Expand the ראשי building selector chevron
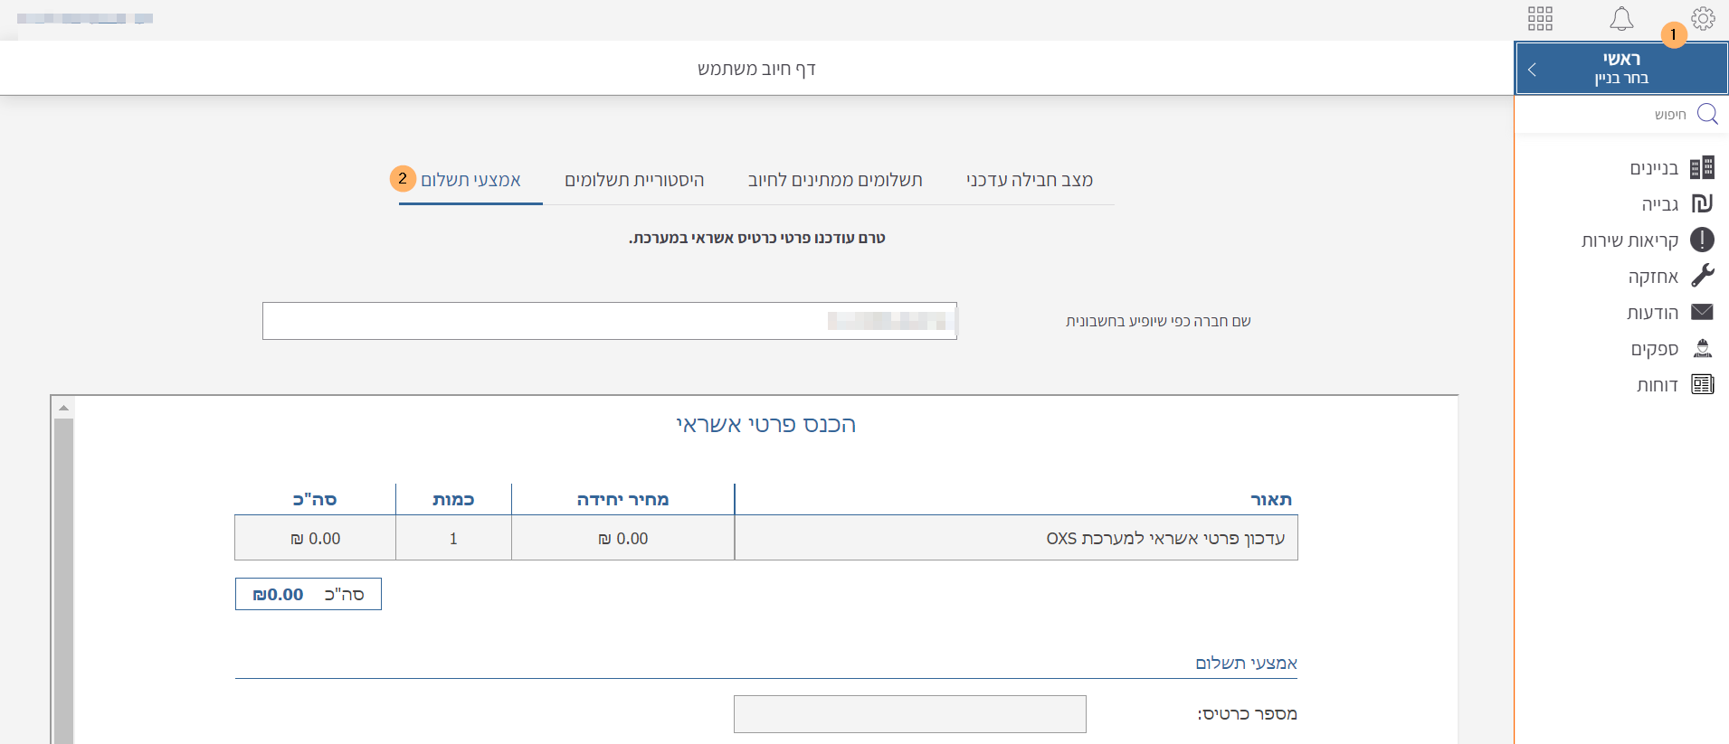This screenshot has width=1729, height=744. tap(1532, 69)
